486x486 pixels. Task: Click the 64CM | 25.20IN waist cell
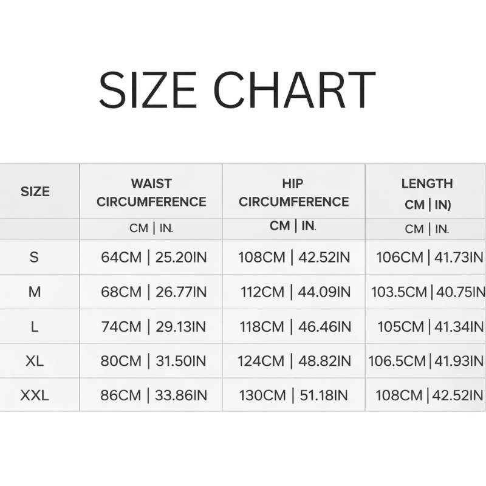[x=154, y=258]
